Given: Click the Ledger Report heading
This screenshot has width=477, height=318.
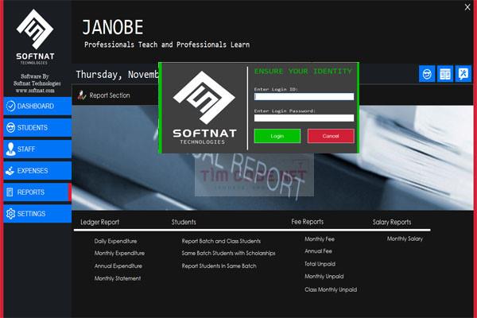Looking at the screenshot, I should 100,222.
